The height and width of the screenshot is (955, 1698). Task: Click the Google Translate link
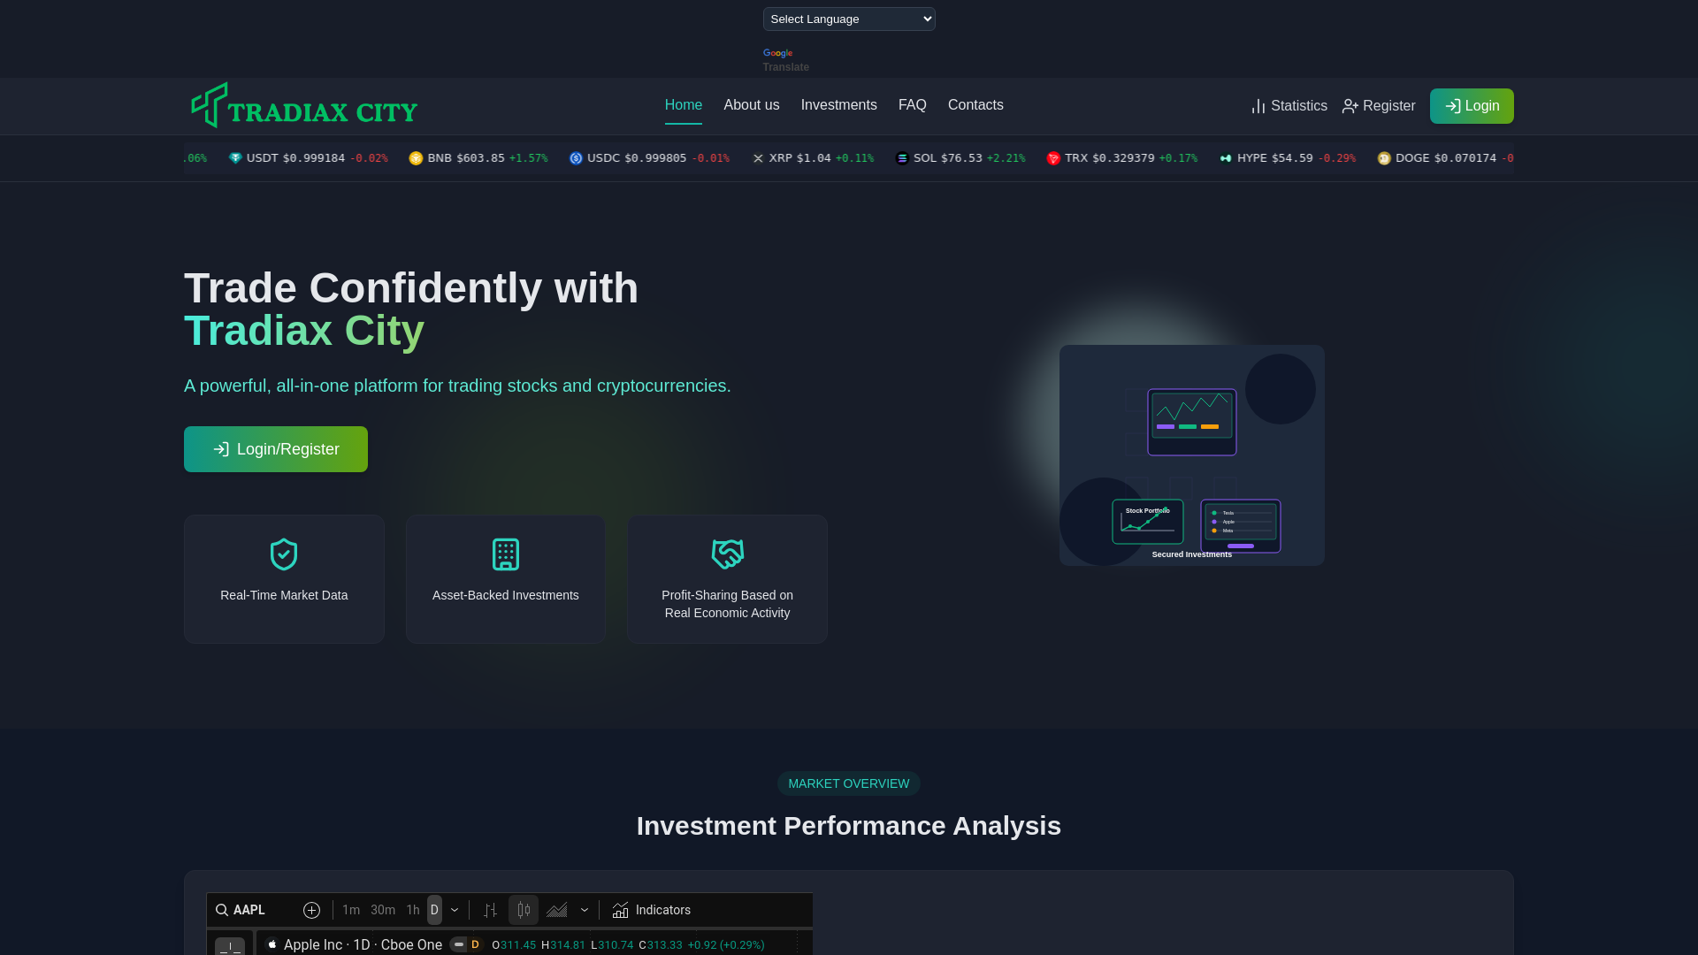(786, 60)
